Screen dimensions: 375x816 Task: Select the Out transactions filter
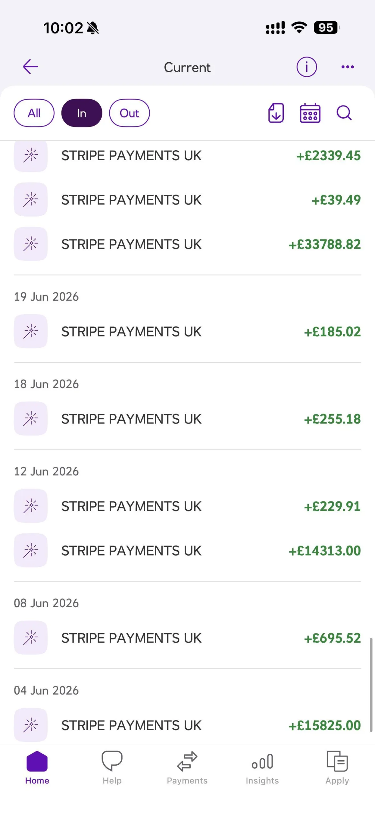[129, 113]
